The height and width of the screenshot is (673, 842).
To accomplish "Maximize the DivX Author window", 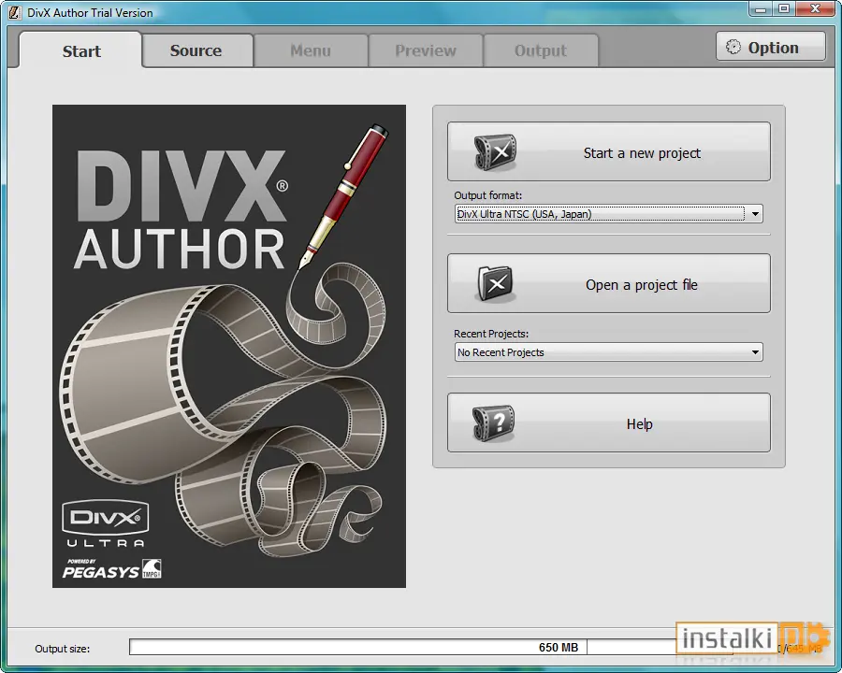I will pos(784,8).
